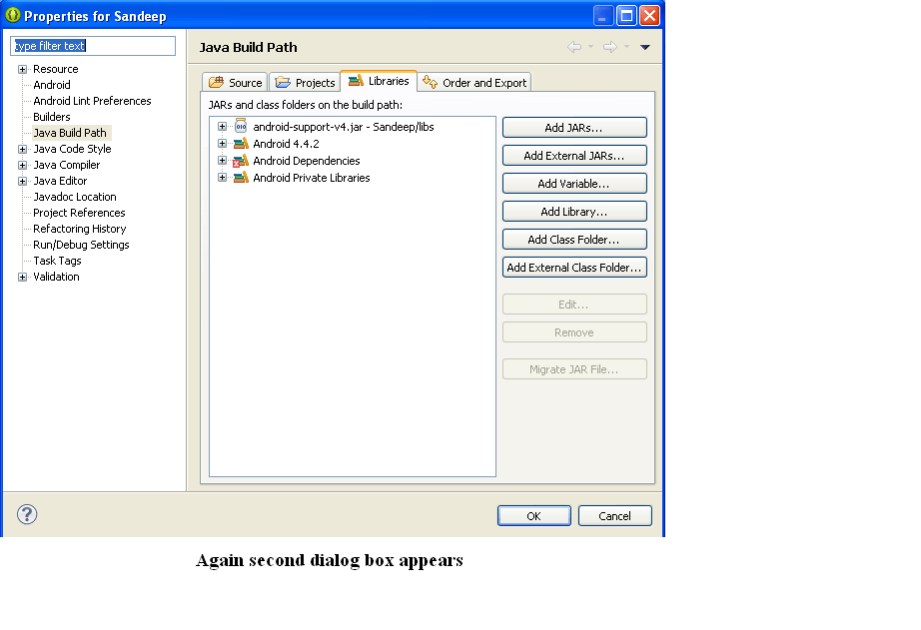The width and height of the screenshot is (921, 630).
Task: Click the Add External JARs button
Action: coord(573,156)
